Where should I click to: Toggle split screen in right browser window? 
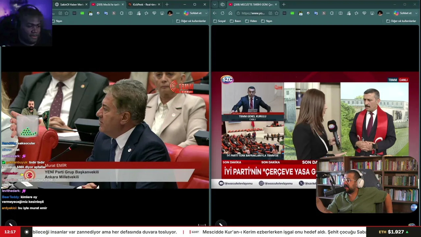coord(340,13)
